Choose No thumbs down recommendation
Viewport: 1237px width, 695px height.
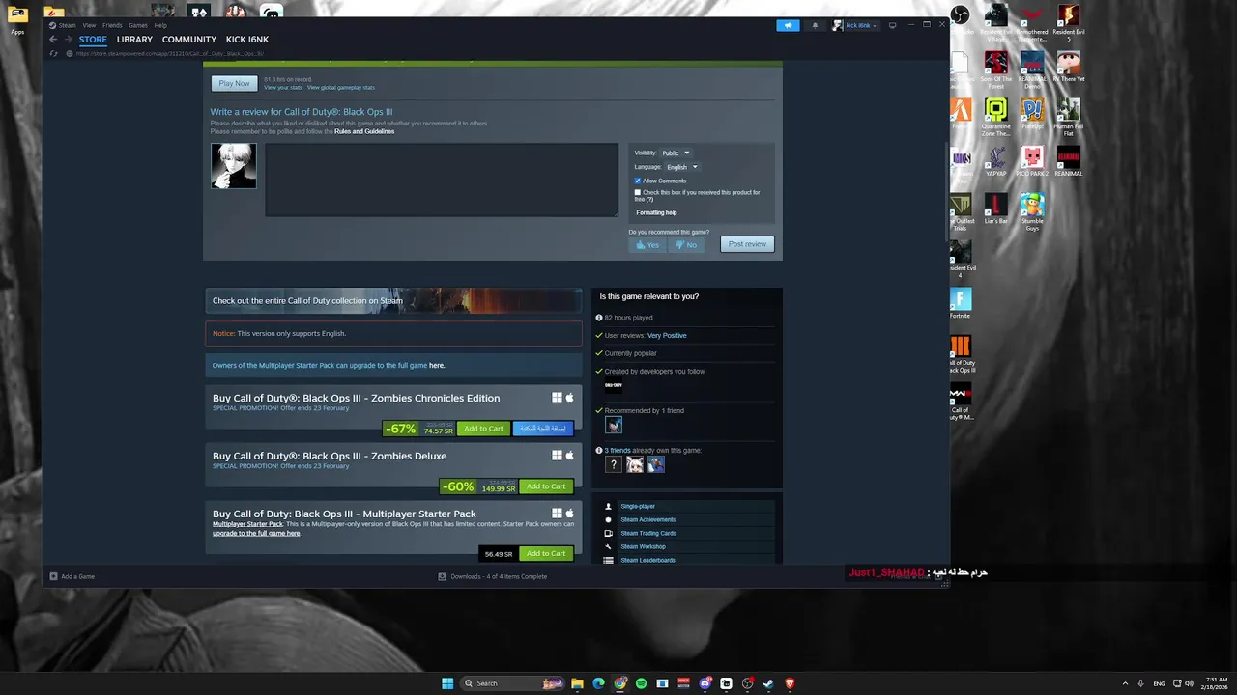click(x=686, y=244)
